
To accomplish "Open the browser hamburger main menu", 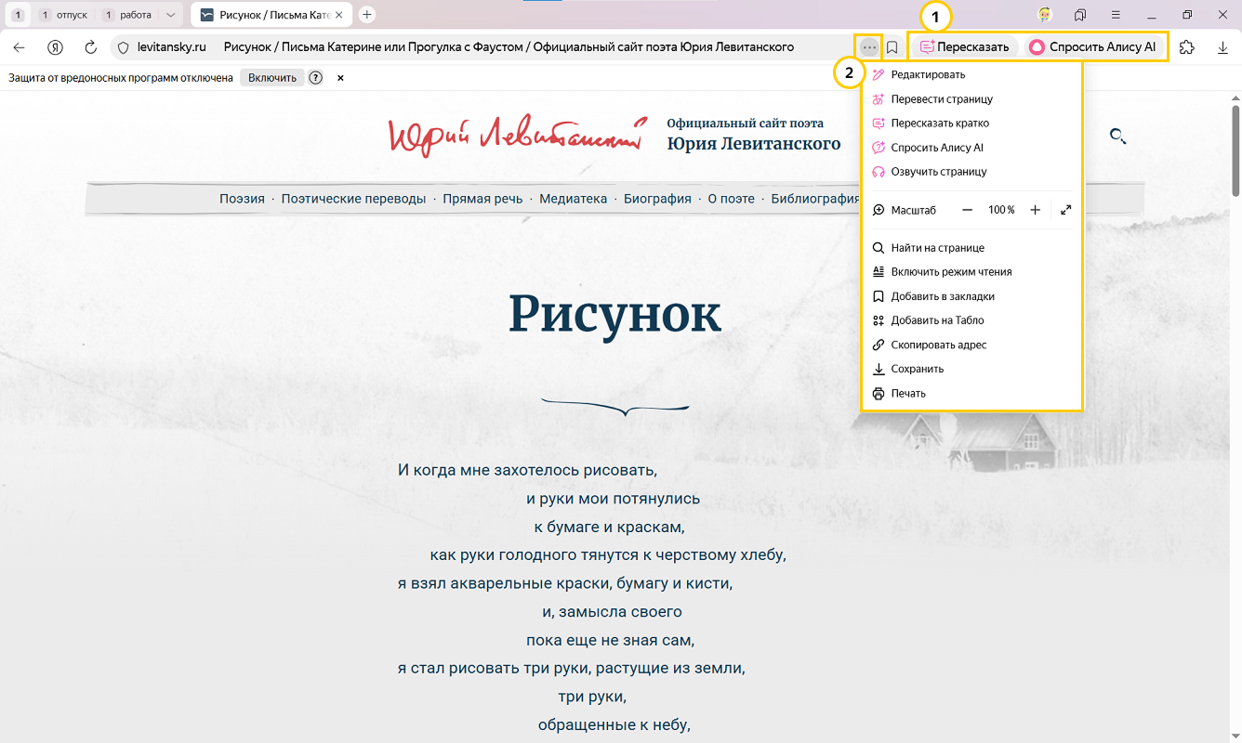I will tap(1116, 15).
